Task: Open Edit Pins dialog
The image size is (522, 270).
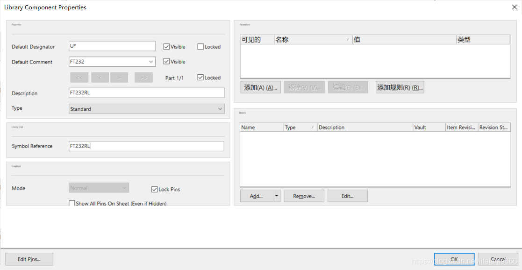Action: click(x=29, y=259)
